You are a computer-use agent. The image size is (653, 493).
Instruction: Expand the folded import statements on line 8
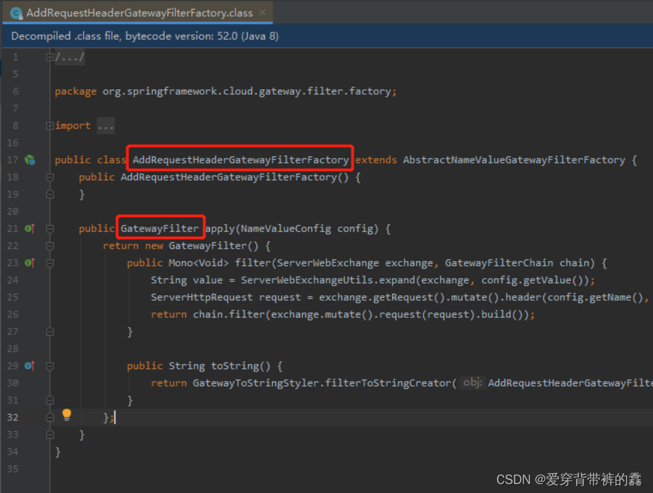coord(49,126)
